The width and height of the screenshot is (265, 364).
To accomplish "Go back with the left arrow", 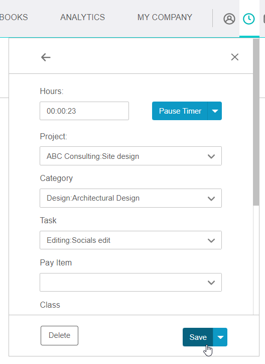I will point(46,57).
